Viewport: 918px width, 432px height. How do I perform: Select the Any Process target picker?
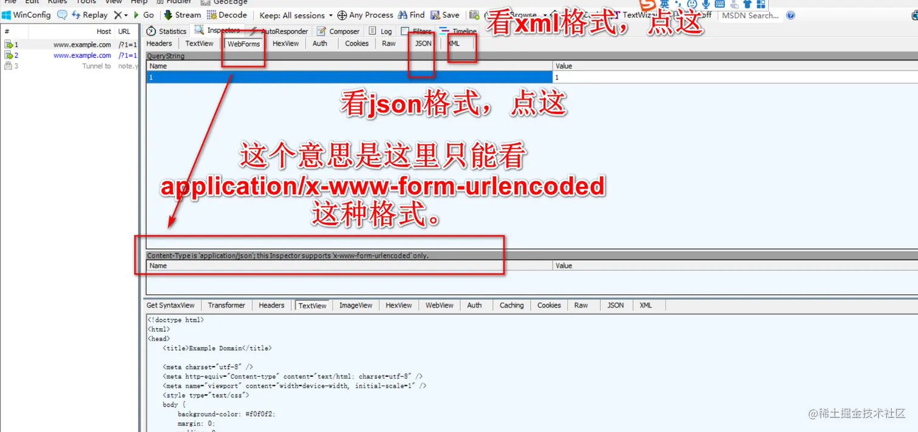[x=365, y=15]
